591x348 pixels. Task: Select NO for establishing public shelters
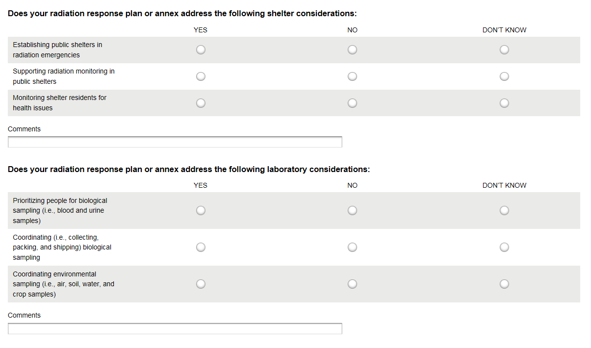pos(352,50)
